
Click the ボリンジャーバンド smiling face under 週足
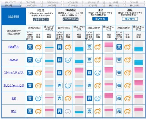128,85
